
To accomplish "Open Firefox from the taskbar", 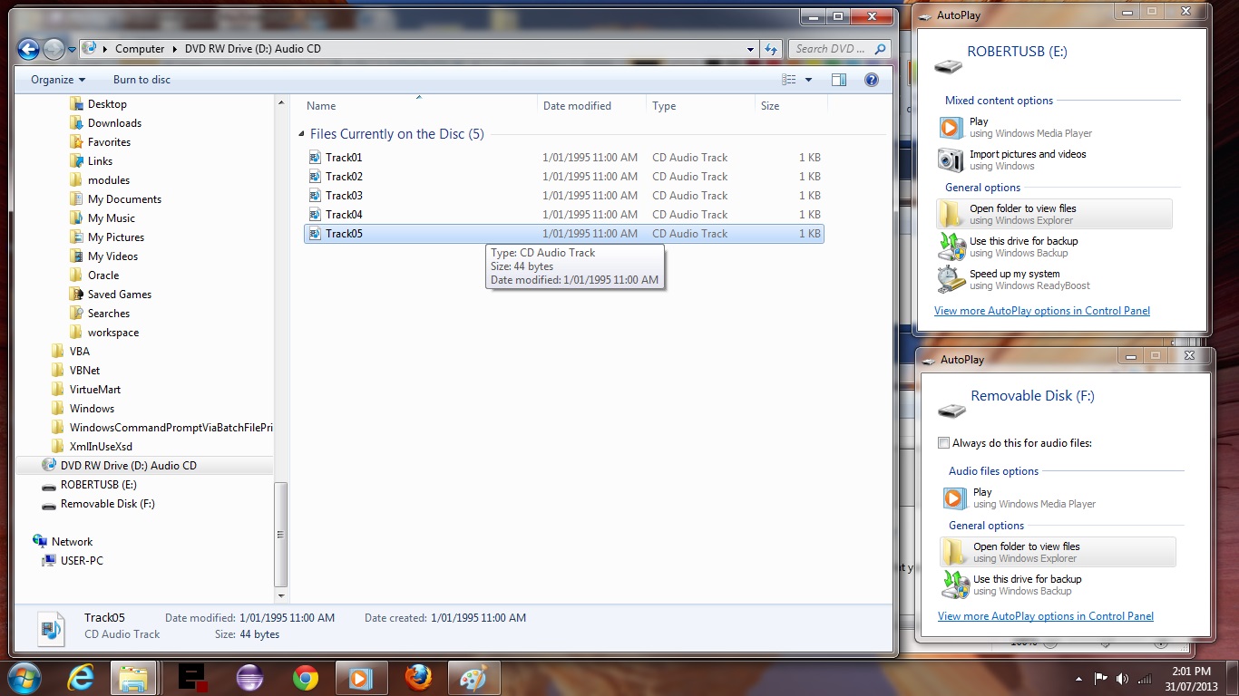I will pos(418,678).
